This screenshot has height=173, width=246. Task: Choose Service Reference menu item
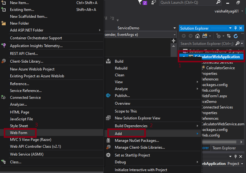[52, 91]
